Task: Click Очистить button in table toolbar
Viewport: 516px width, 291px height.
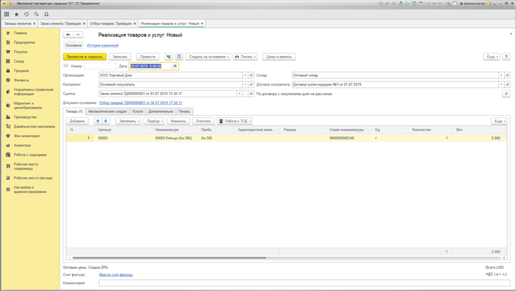Action: (203, 121)
